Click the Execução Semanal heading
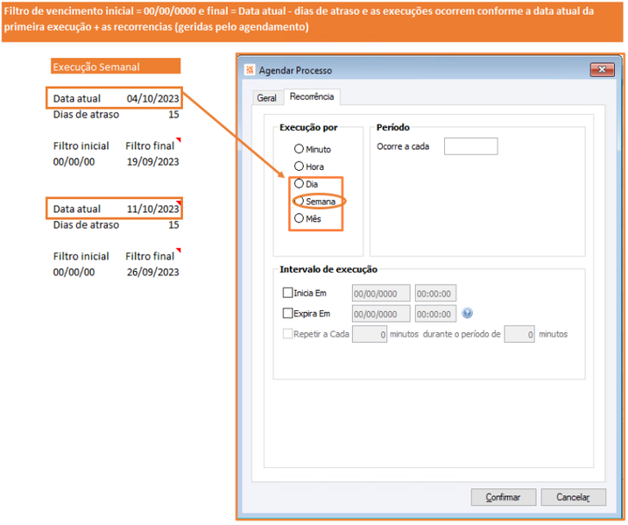This screenshot has height=525, width=628. pyautogui.click(x=116, y=67)
